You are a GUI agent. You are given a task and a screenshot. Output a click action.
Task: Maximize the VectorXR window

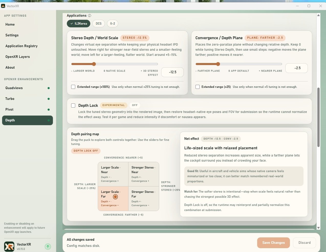pyautogui.click(x=309, y=6)
